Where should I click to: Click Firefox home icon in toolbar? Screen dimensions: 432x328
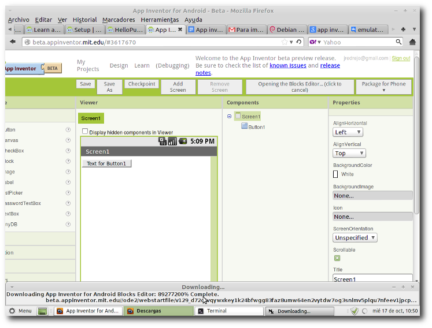coord(412,42)
